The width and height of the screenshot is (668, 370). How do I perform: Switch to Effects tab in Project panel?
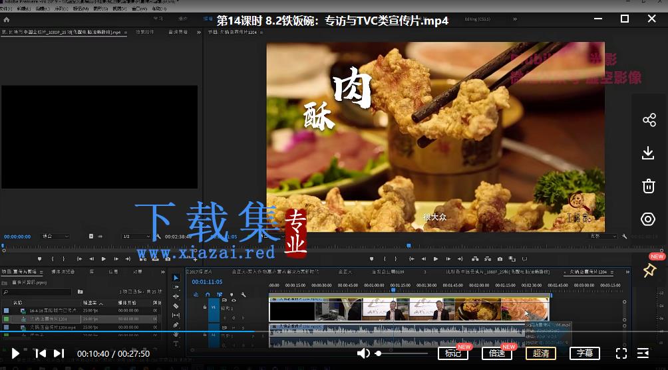[138, 272]
